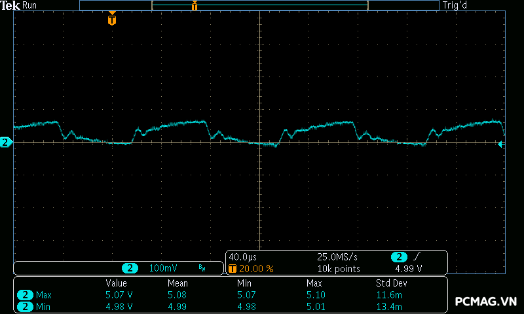This screenshot has width=524, height=314.
Task: Click the 4.99 V trigger level readout
Action: (x=408, y=269)
